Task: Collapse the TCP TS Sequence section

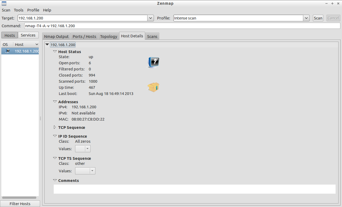Action: tap(55, 158)
